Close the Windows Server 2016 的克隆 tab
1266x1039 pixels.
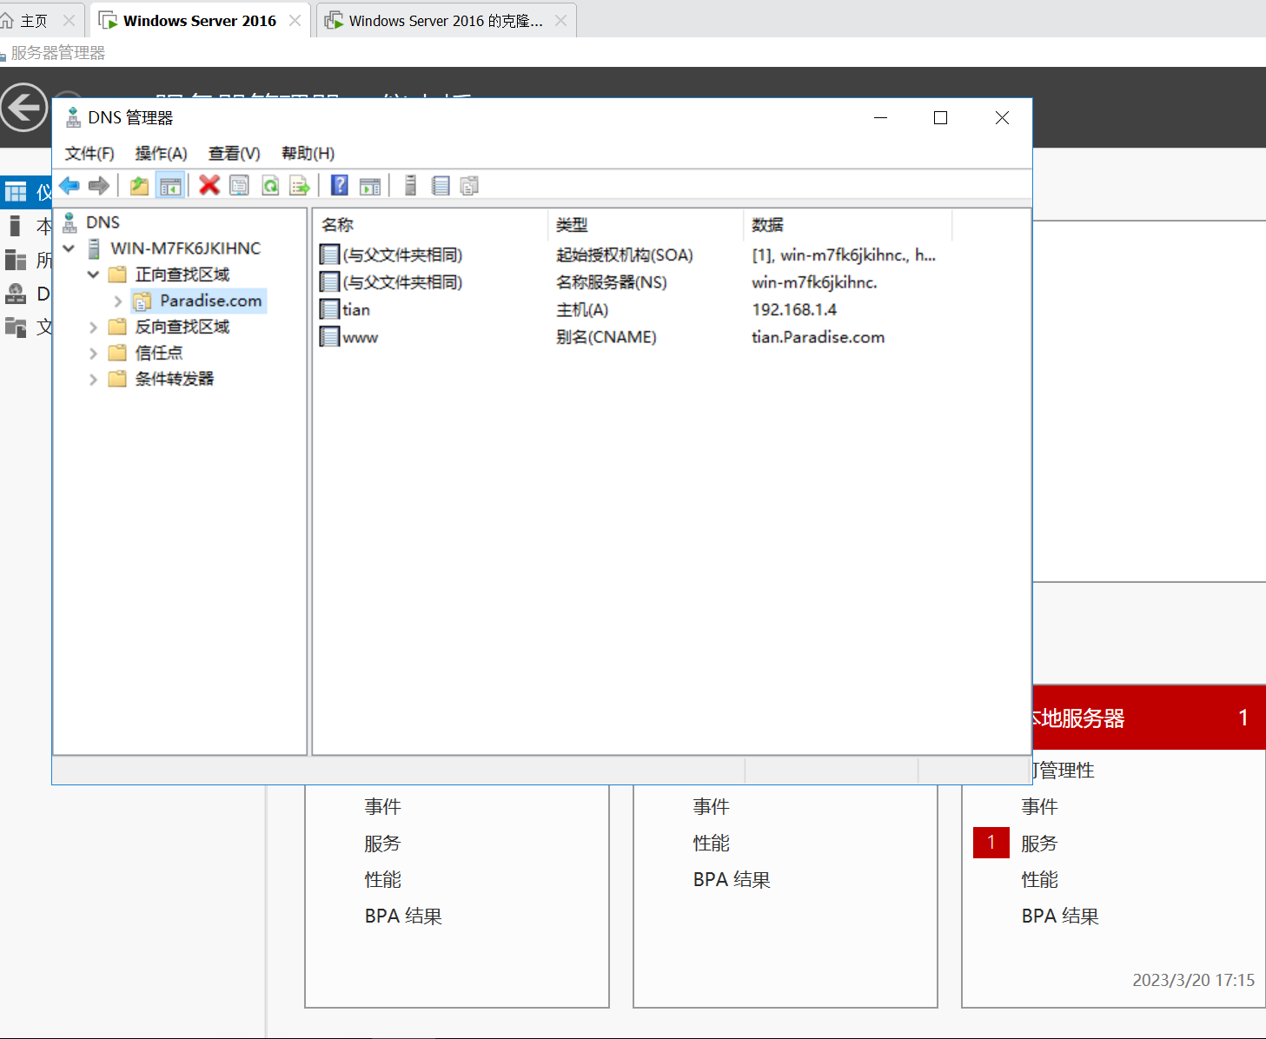(x=561, y=21)
